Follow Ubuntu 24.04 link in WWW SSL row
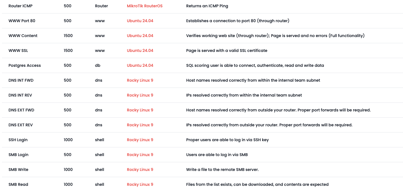This screenshot has height=192, width=403. tap(140, 51)
